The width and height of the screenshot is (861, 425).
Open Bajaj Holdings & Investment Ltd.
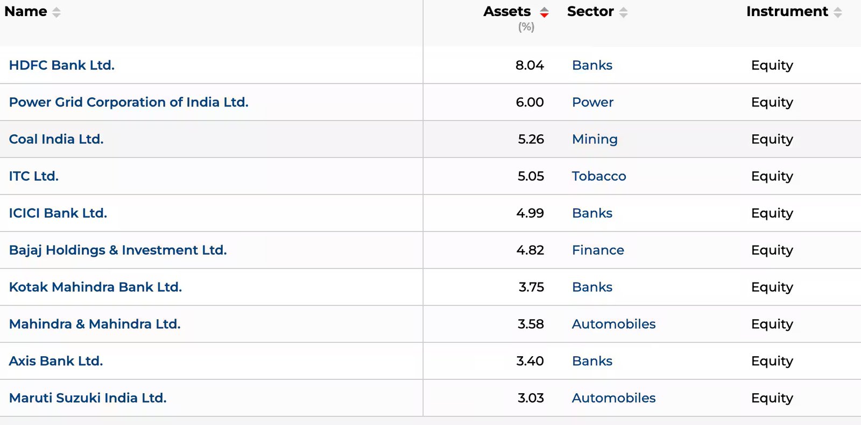[x=118, y=250]
